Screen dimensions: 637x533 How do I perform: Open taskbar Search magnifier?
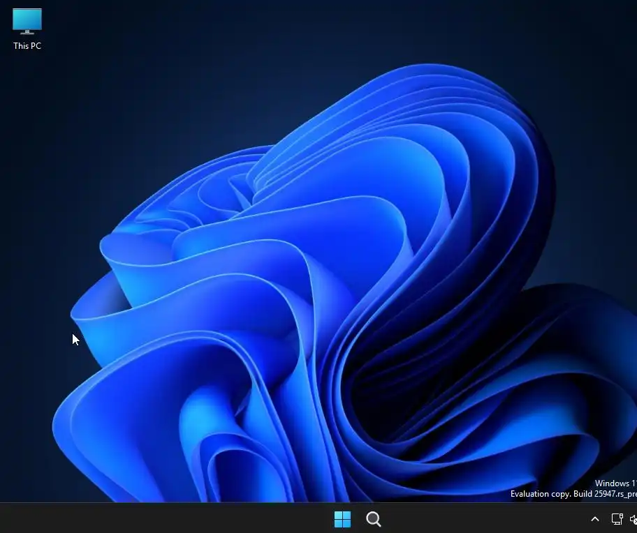click(374, 519)
